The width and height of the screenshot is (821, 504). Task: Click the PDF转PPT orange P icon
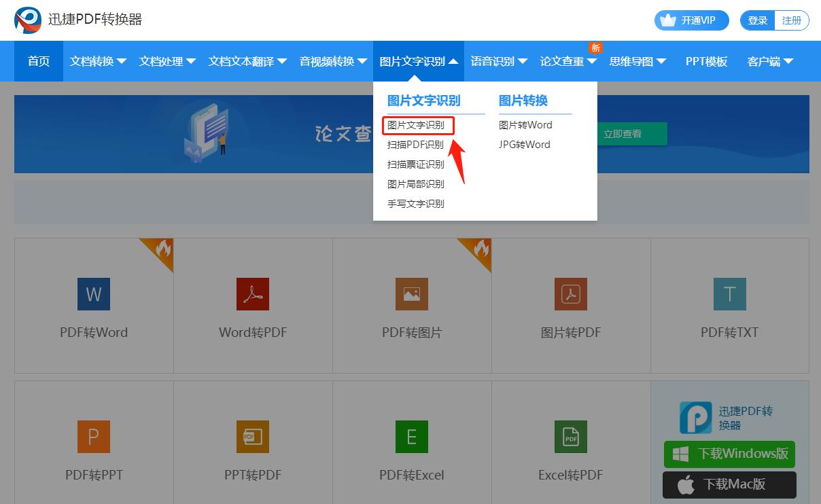pyautogui.click(x=93, y=437)
